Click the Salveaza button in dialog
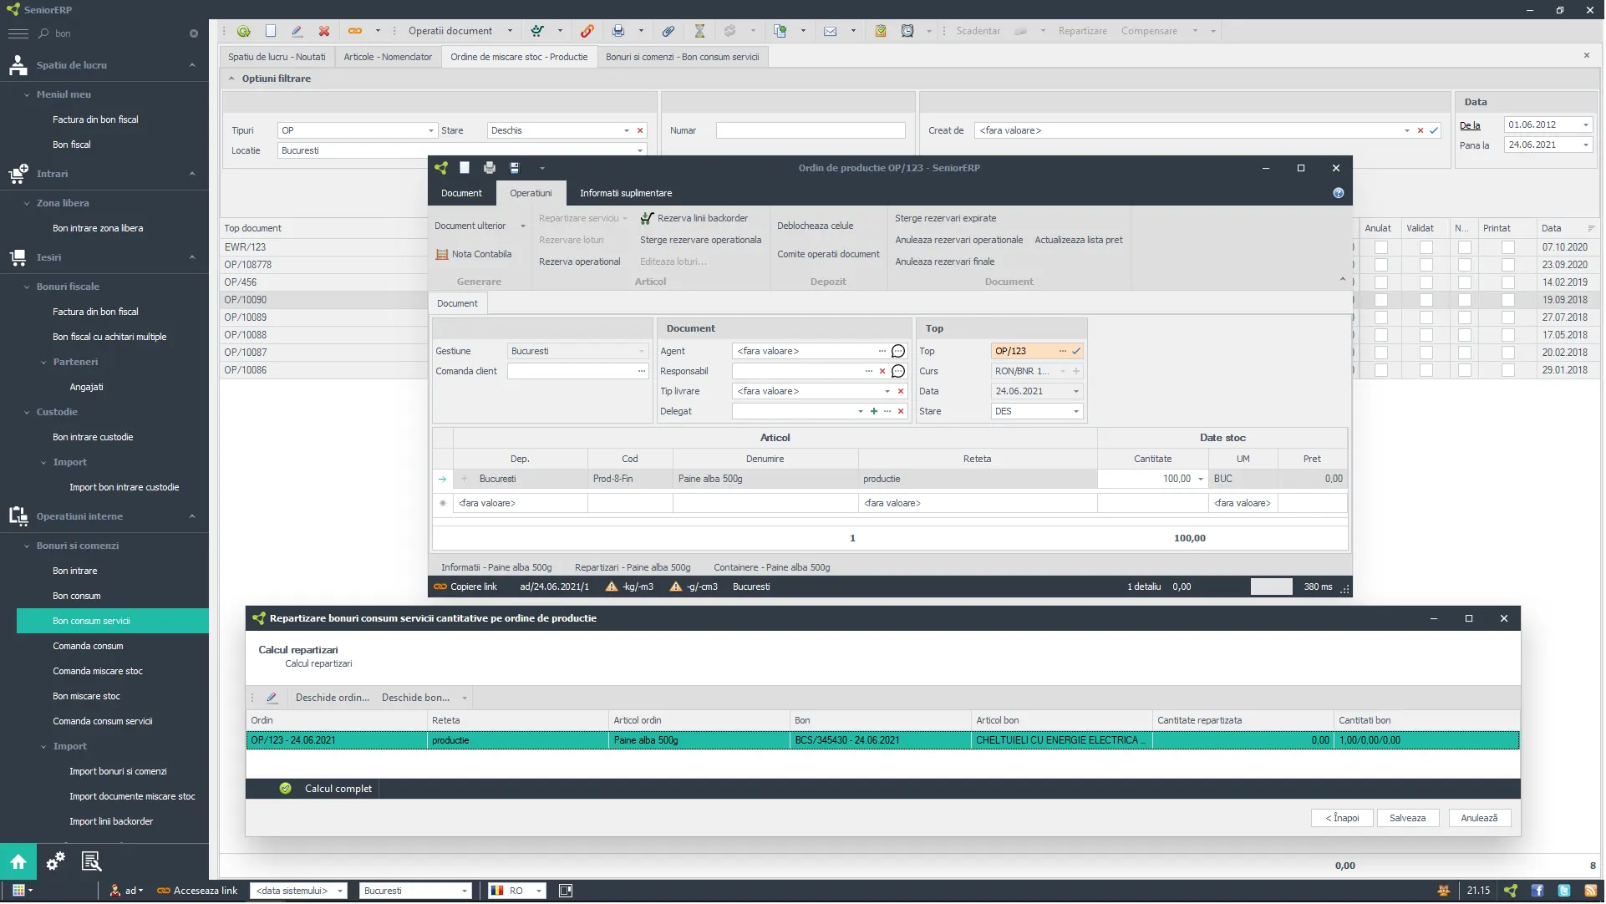 tap(1407, 817)
